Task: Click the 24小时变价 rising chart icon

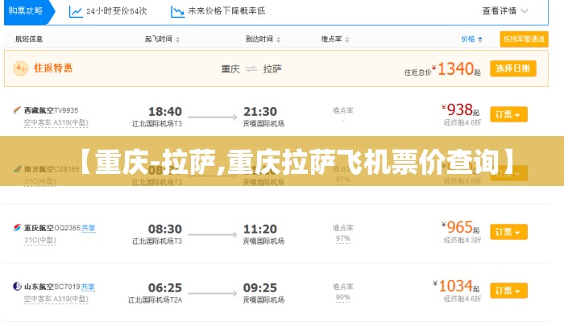Action: pos(76,11)
